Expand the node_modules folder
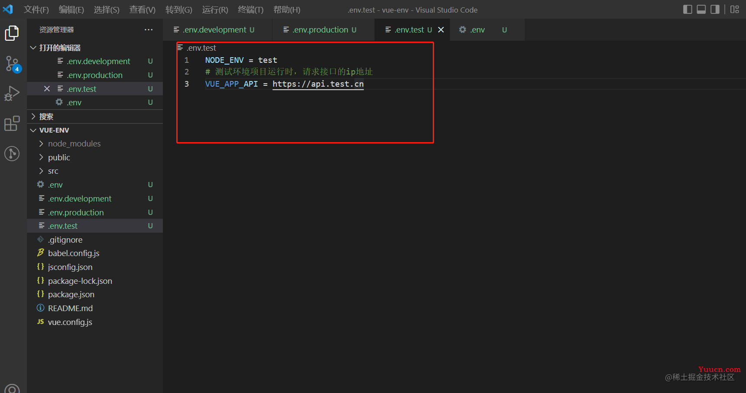The image size is (746, 393). [x=41, y=143]
